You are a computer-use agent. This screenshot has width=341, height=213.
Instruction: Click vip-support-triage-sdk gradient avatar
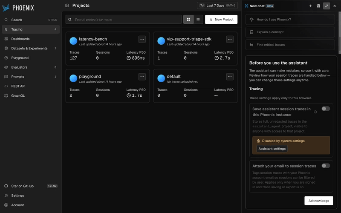(161, 41)
